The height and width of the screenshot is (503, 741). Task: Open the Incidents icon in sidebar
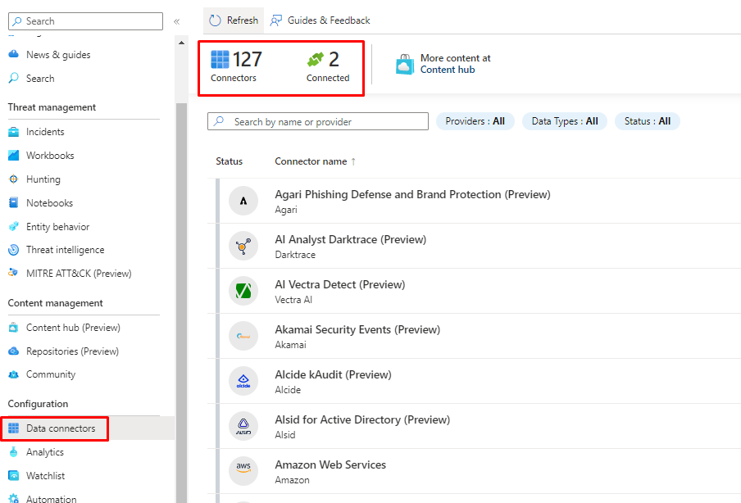(13, 132)
